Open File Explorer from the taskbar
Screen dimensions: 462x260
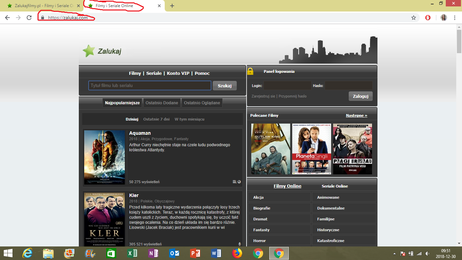pyautogui.click(x=48, y=253)
